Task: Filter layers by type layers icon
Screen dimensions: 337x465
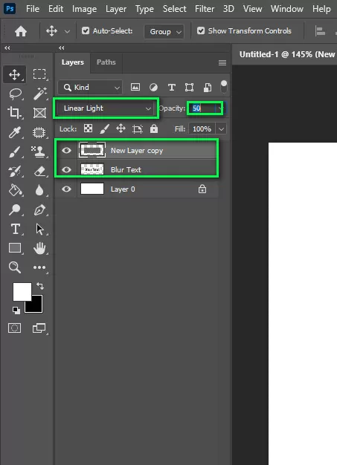Action: click(171, 87)
